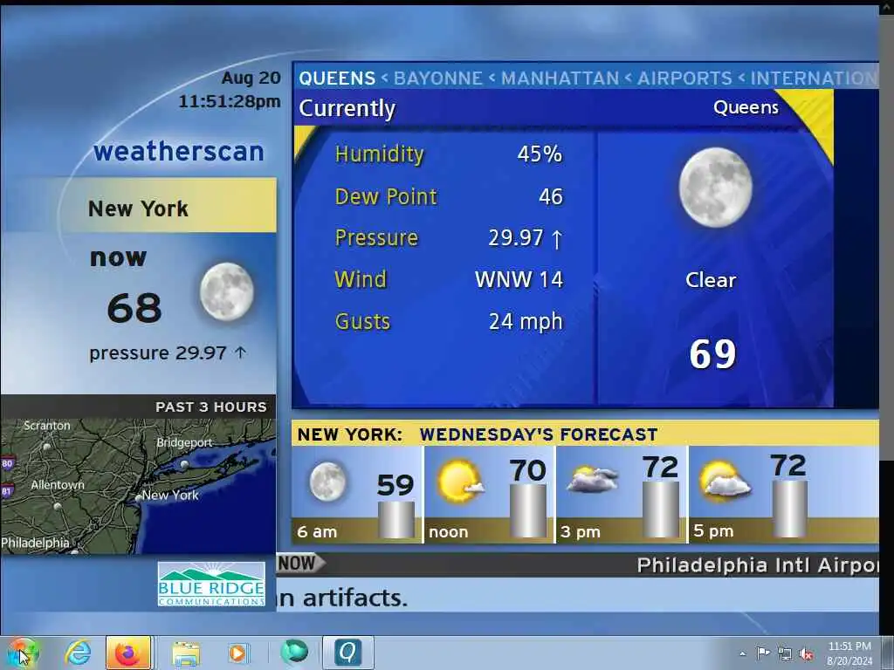
Task: Select the MANHATTAN tab
Action: coord(560,78)
